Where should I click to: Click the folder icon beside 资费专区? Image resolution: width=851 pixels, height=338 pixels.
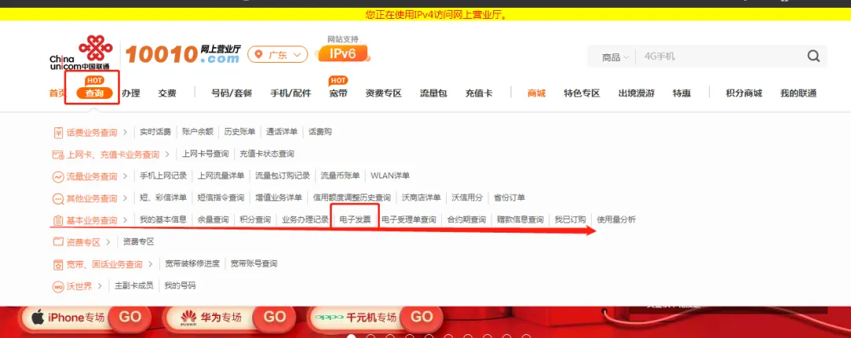(x=58, y=241)
